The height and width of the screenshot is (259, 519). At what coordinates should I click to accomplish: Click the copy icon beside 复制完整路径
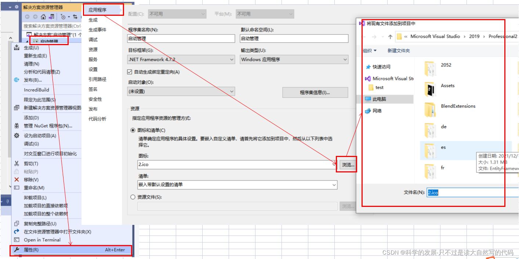coord(17,224)
